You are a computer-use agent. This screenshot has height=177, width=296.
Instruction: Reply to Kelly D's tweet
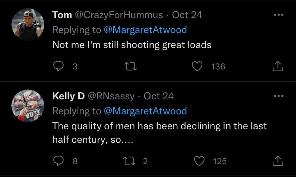click(58, 161)
